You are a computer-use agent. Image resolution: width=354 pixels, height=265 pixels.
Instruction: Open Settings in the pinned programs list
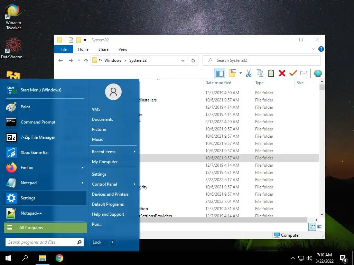pos(45,198)
